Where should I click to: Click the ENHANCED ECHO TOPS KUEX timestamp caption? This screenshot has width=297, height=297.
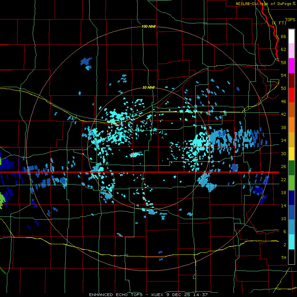pos(148,295)
